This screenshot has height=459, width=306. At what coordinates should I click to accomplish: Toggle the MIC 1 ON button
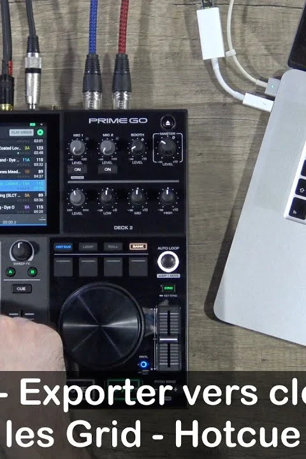tap(77, 170)
